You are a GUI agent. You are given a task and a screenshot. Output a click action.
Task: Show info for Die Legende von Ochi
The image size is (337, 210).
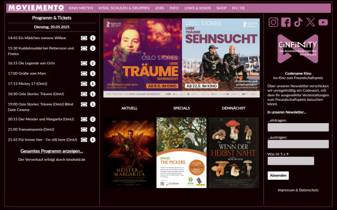(x=93, y=63)
